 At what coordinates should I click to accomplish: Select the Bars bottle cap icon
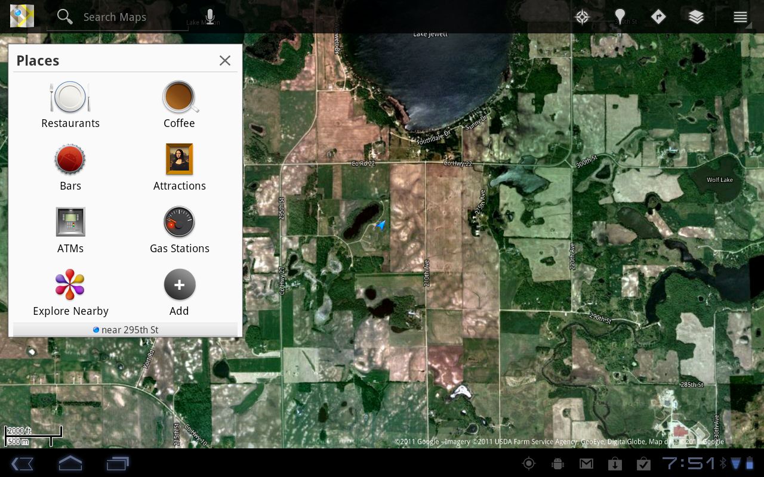coord(70,159)
